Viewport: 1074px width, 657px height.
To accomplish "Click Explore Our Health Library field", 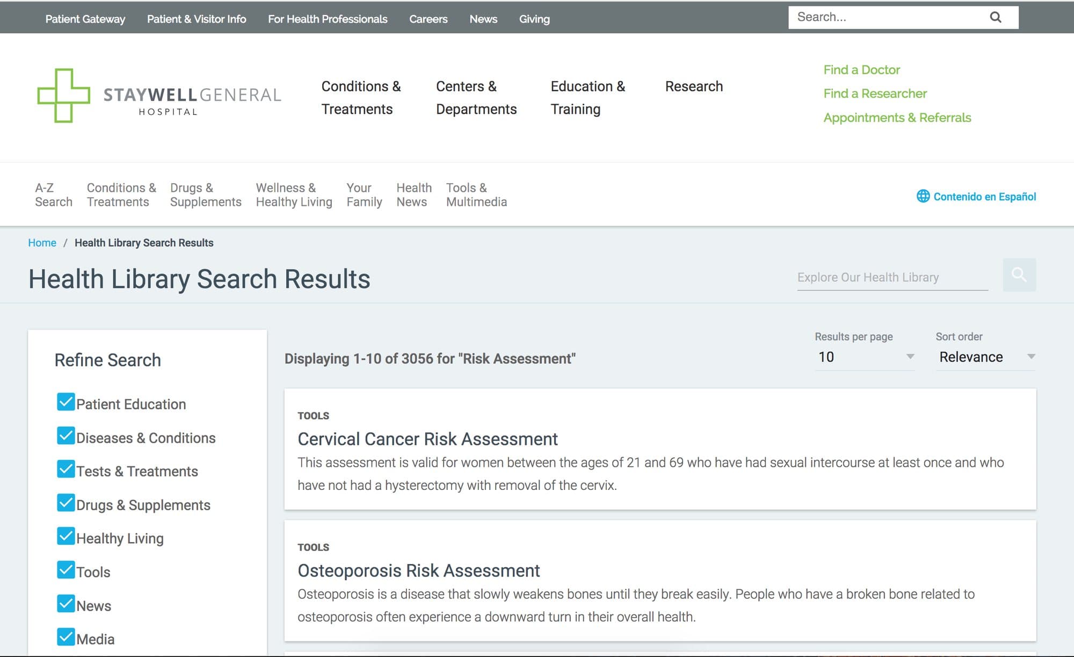I will pos(892,277).
